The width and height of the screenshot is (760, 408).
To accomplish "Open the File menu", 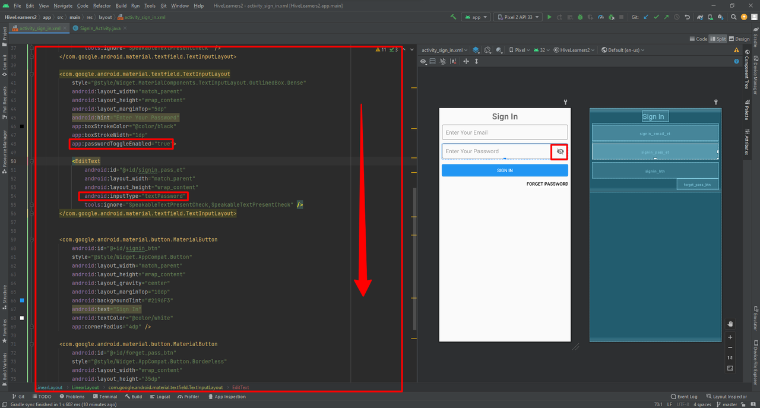I will [17, 5].
